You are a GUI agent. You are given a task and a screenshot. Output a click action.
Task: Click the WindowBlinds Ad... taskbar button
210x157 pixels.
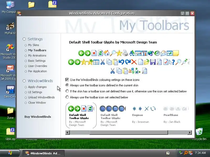click(43, 153)
